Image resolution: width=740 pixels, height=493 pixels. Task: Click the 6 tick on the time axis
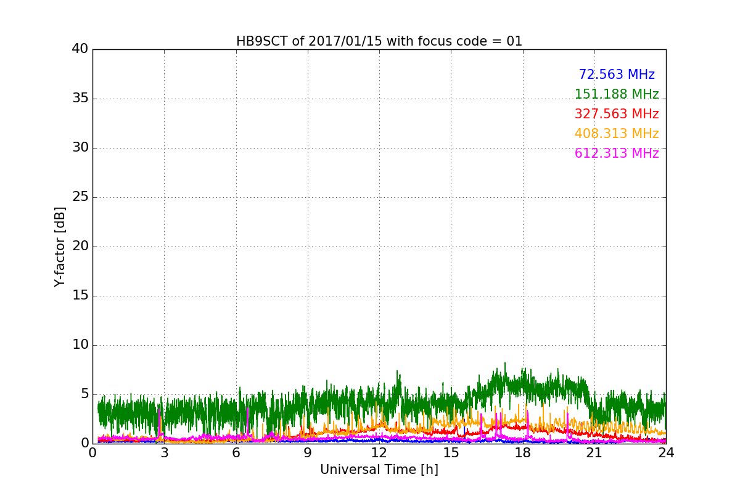point(236,452)
